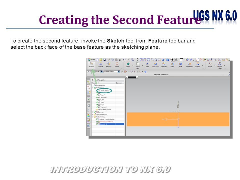
Task: Click the Paste clipboard icon
Action: pyautogui.click(x=116, y=60)
